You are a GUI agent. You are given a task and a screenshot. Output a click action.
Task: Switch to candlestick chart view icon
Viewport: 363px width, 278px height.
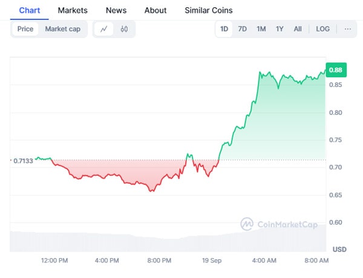pos(124,29)
